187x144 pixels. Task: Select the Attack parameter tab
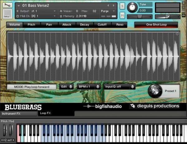67,25
